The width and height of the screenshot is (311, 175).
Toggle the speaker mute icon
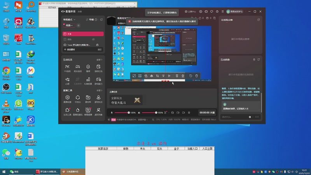pyautogui.click(x=139, y=113)
